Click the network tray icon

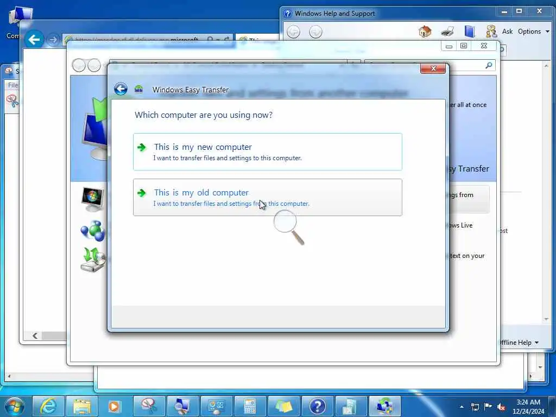tap(475, 407)
